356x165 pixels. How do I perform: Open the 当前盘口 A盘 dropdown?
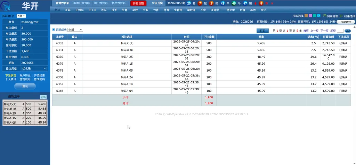(21, 16)
